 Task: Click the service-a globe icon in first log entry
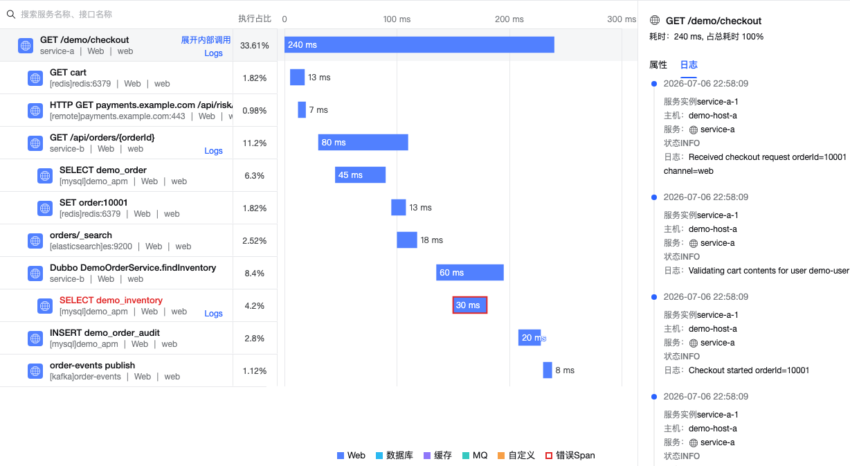(694, 129)
